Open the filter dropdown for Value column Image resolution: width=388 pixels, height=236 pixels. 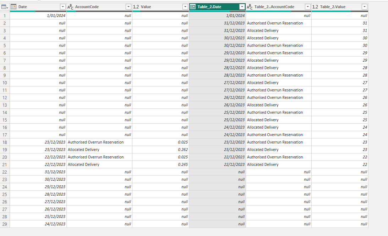pos(185,7)
